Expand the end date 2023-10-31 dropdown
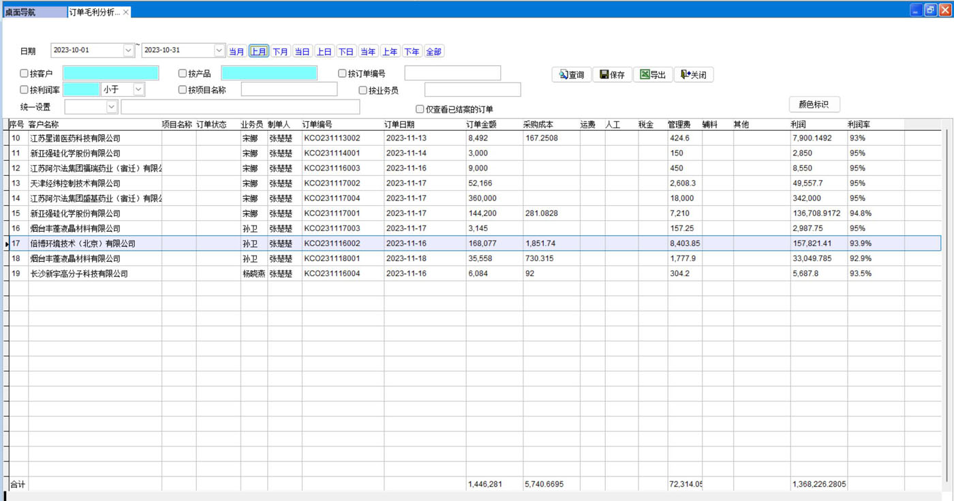The height and width of the screenshot is (501, 954). [x=219, y=50]
